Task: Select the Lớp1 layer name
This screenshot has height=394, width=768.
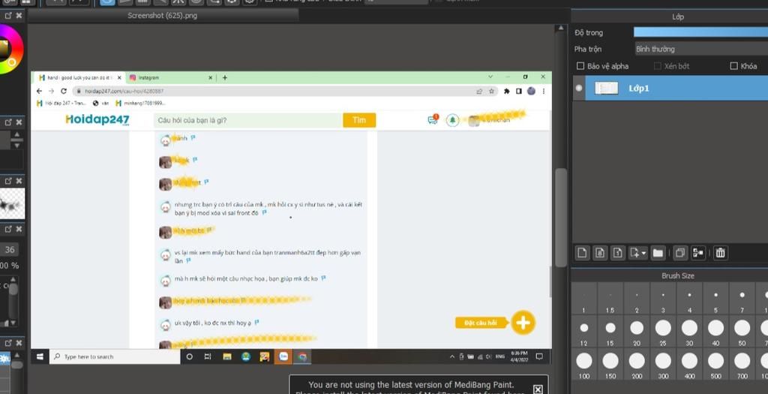Action: (639, 89)
